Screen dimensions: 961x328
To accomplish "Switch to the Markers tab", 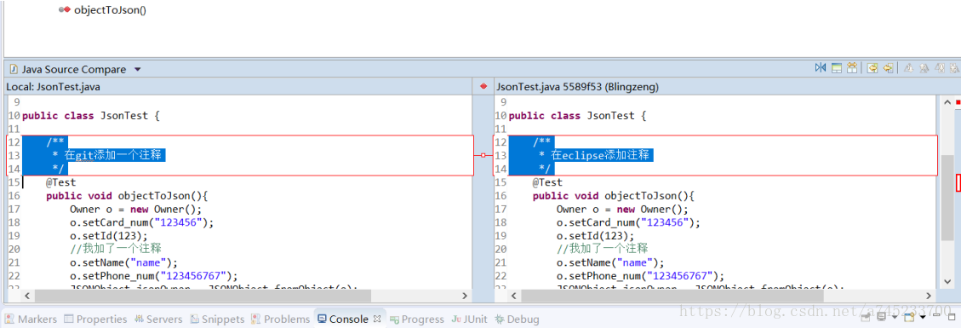I will pos(31,319).
